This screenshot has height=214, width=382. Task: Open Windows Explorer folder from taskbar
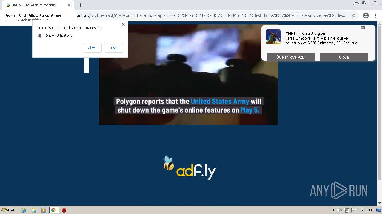34,210
